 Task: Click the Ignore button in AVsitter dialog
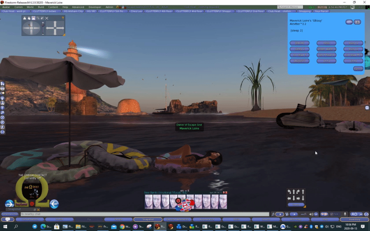(x=358, y=68)
